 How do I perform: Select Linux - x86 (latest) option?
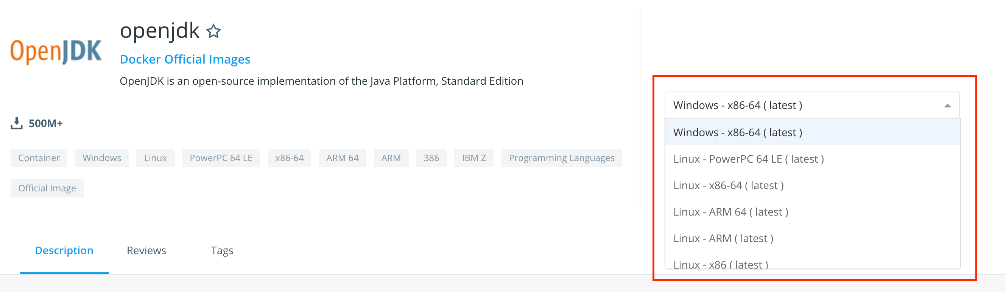(x=721, y=264)
